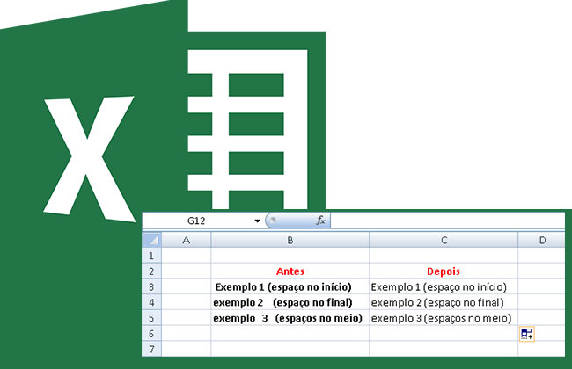The width and height of the screenshot is (572, 369).
Task: Click the red 'Depois' cell
Action: coord(444,271)
